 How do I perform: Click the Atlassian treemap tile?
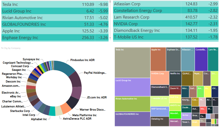coord(188,59)
